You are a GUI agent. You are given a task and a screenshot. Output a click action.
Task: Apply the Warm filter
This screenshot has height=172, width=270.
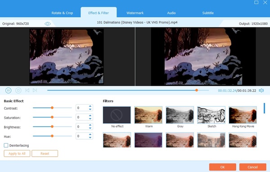point(148,115)
